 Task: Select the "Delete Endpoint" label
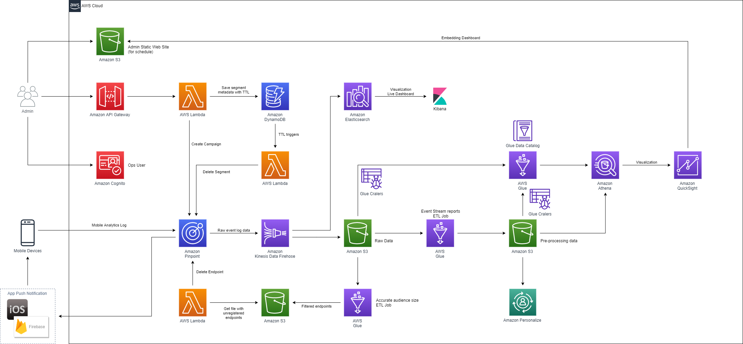210,272
